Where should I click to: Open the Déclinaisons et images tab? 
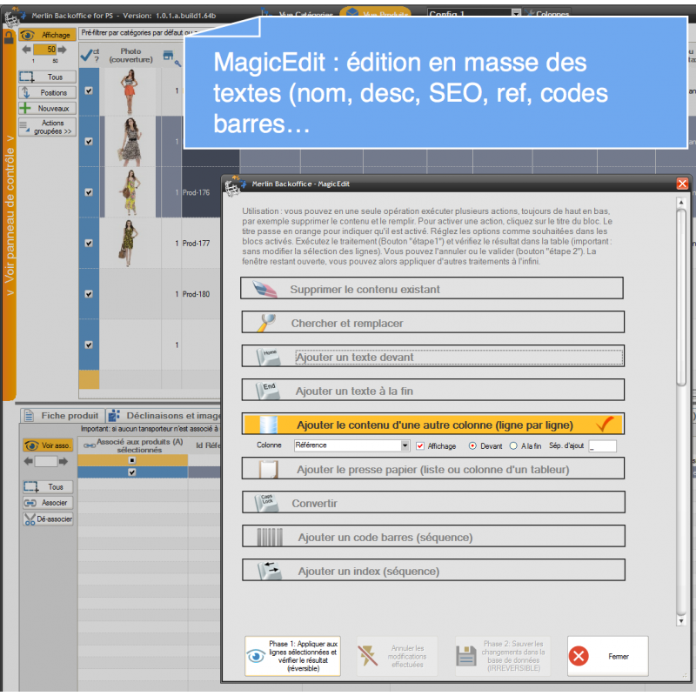[165, 416]
